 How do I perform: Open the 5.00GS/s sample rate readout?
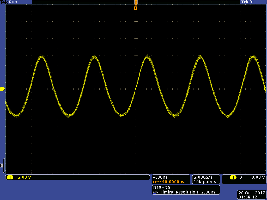coord(205,177)
